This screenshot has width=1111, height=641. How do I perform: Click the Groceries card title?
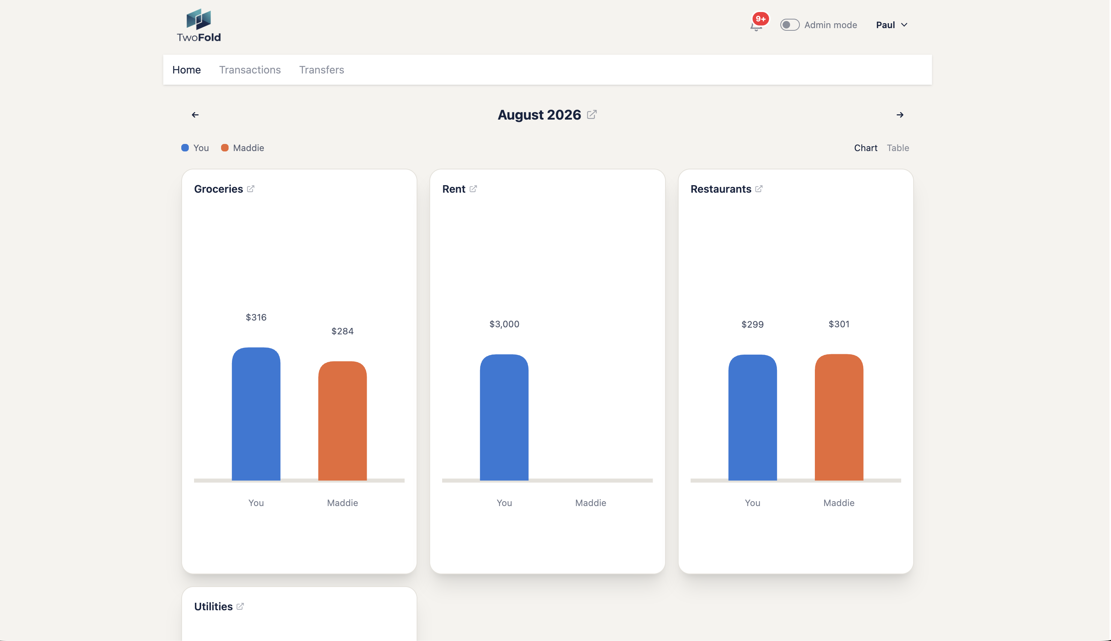[218, 189]
